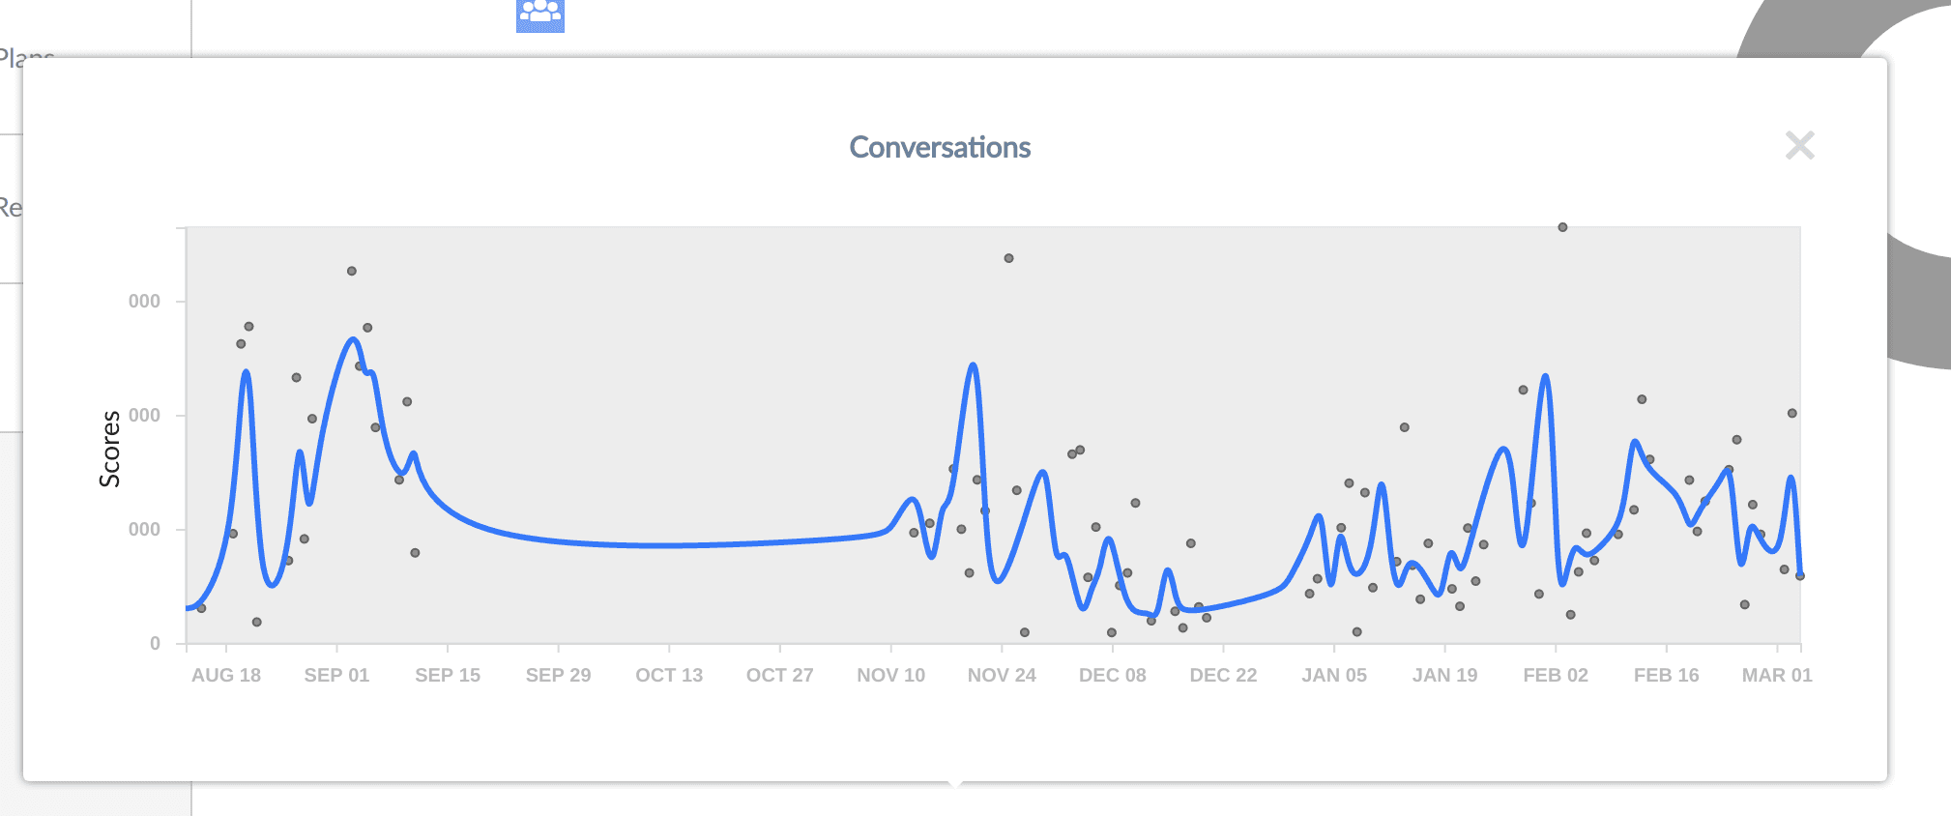The height and width of the screenshot is (816, 1951).
Task: Click the blue group/people icon above the dialog
Action: pyautogui.click(x=541, y=14)
